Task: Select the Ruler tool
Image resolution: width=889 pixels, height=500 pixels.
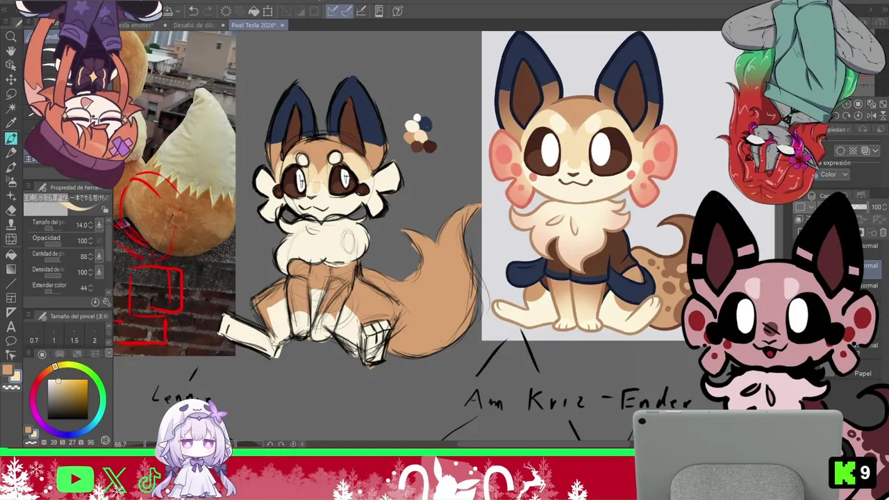Action: 11,312
